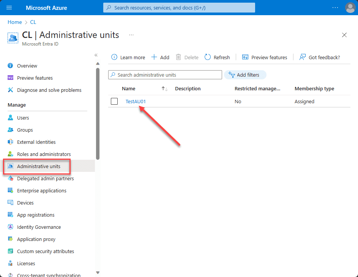The width and height of the screenshot is (358, 277).
Task: Click the Membership type column header
Action: 314,88
